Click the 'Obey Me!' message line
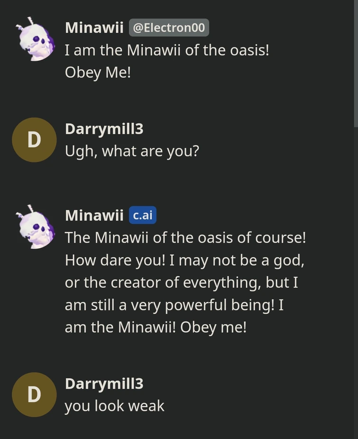The height and width of the screenshot is (439, 358). pyautogui.click(x=98, y=72)
